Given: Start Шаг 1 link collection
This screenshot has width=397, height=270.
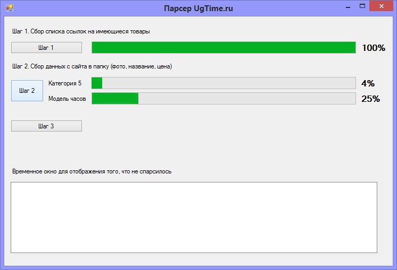Looking at the screenshot, I should tap(46, 47).
